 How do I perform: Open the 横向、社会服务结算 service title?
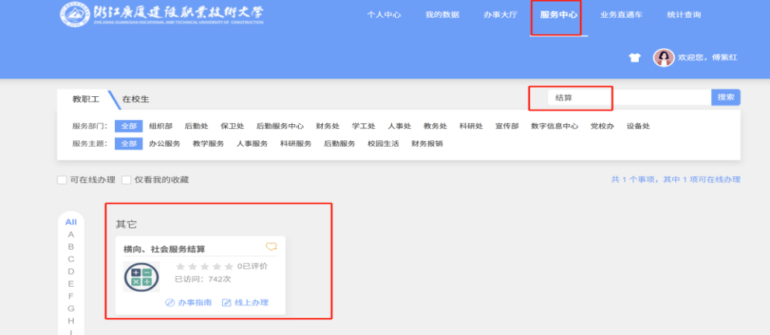coord(165,249)
